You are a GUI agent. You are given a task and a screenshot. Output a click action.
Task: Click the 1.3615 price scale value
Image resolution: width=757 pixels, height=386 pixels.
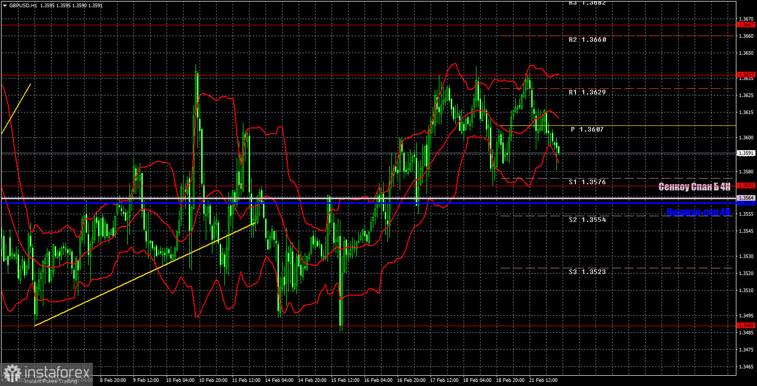click(746, 112)
